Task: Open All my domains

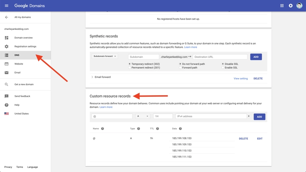Action: coord(23,17)
